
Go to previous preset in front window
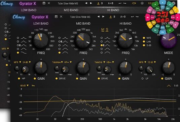coord(98,16)
